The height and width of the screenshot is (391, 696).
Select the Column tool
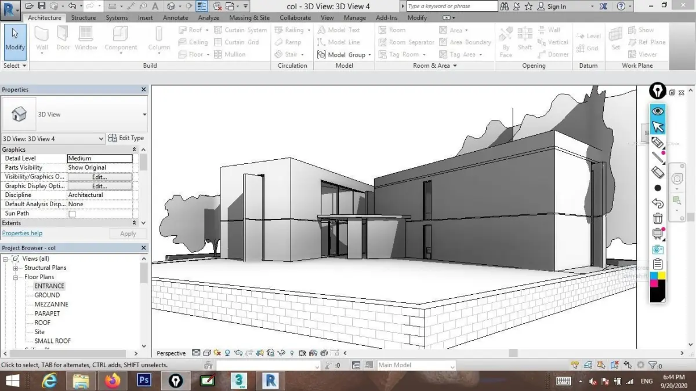coord(158,41)
